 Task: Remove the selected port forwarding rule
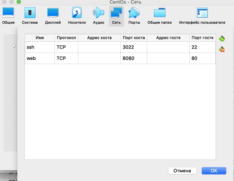[x=222, y=50]
